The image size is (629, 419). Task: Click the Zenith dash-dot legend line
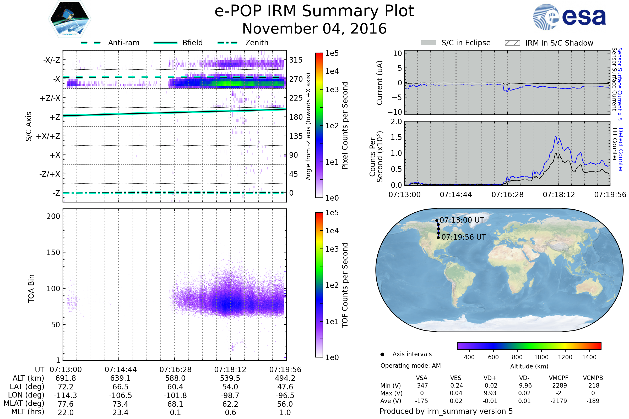(227, 43)
